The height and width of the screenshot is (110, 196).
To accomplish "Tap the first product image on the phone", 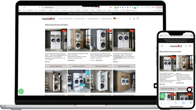I will [168, 63].
